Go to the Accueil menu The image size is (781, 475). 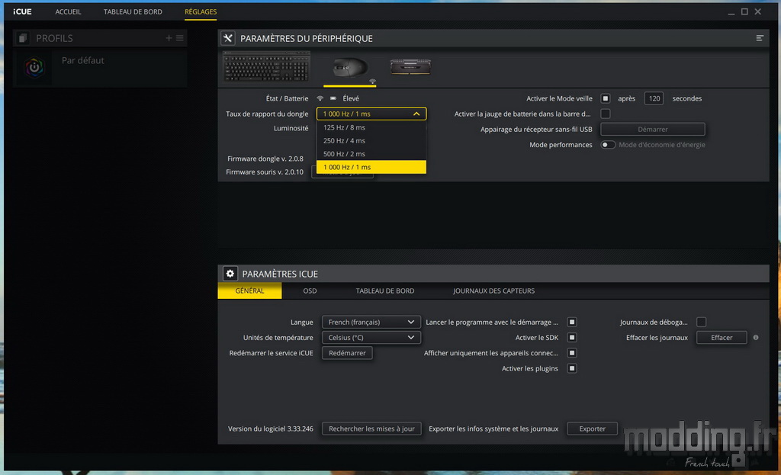[x=68, y=11]
